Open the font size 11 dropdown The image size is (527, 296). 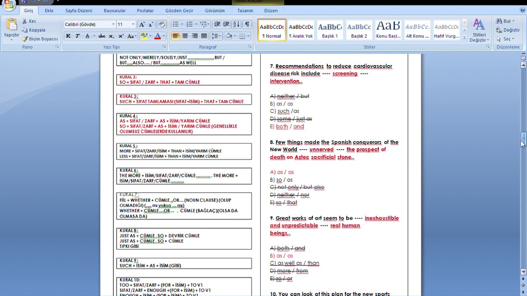click(133, 25)
